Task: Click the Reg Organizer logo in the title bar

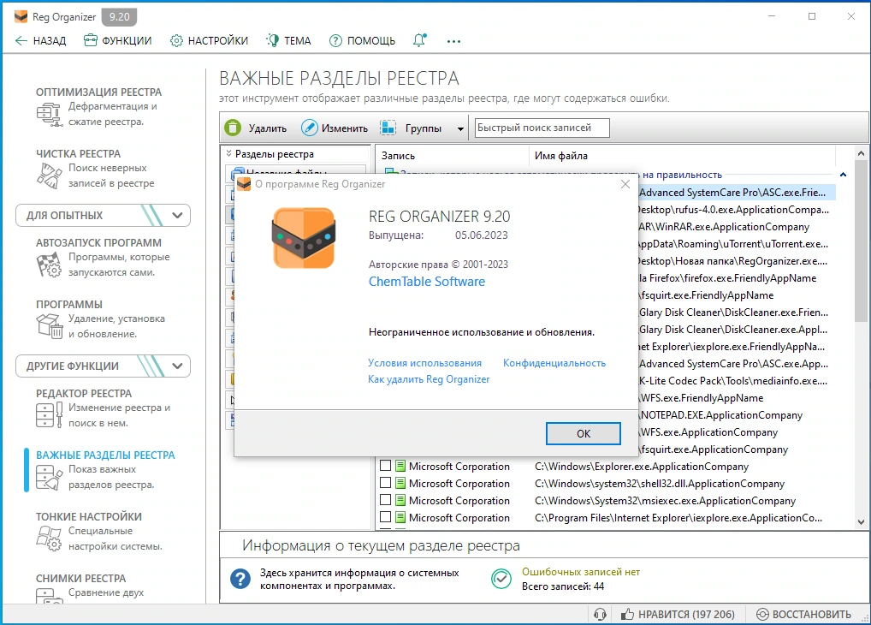Action: tap(21, 16)
